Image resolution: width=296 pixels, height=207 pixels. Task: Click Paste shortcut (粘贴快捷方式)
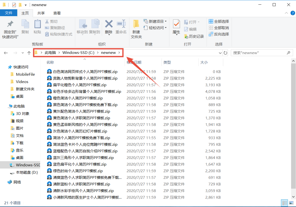click(59, 34)
